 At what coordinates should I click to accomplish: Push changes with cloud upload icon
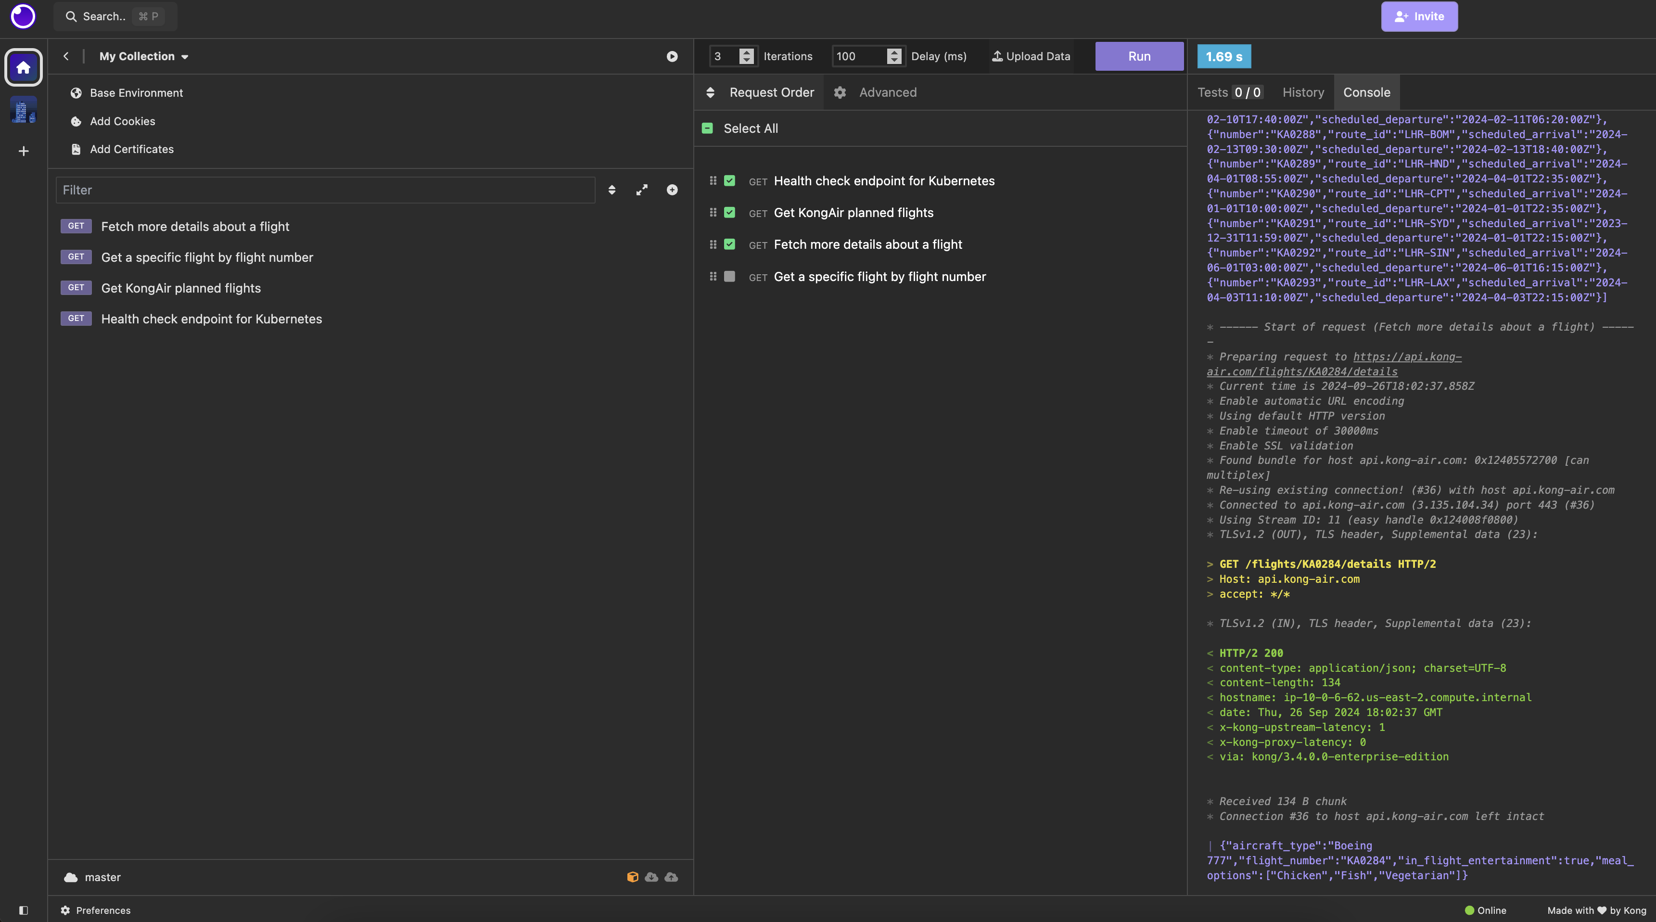click(x=671, y=877)
